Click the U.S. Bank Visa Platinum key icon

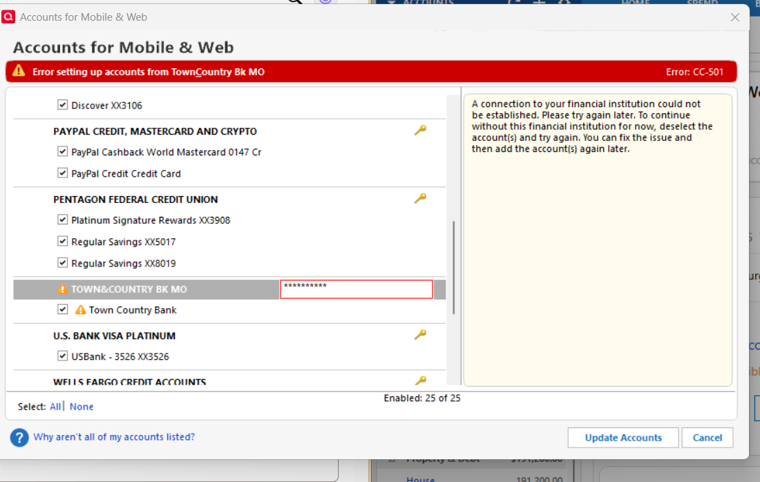(x=420, y=334)
